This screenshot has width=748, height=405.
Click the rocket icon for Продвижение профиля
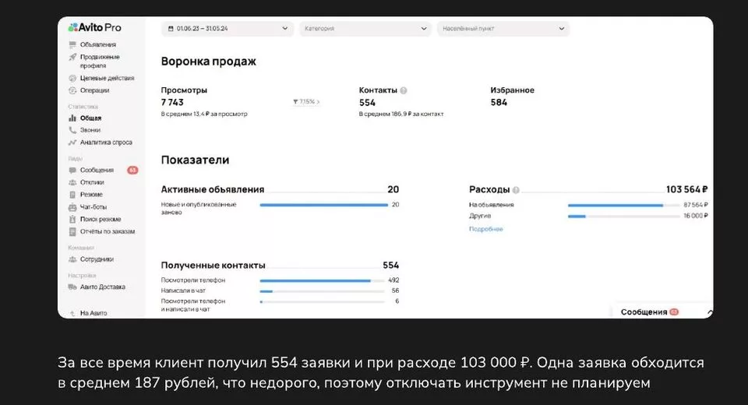(72, 57)
